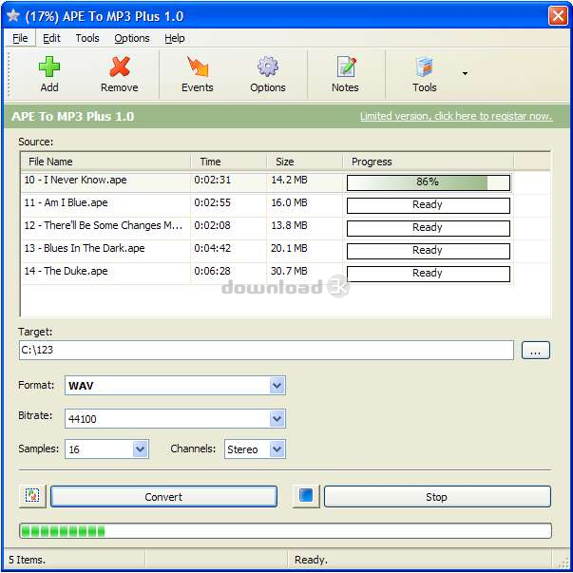This screenshot has width=573, height=573.
Task: Open the Events toolbar icon
Action: click(198, 67)
